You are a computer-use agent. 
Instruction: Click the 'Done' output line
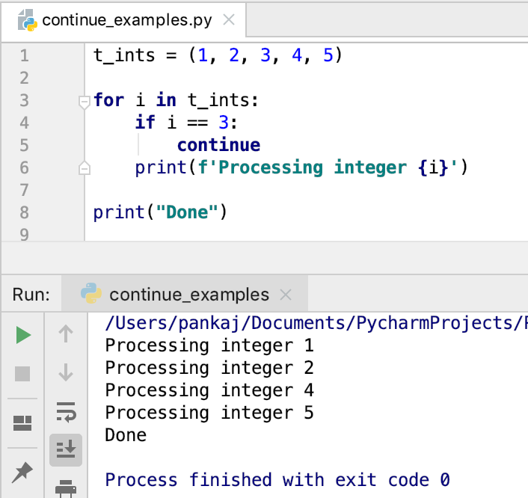126,435
